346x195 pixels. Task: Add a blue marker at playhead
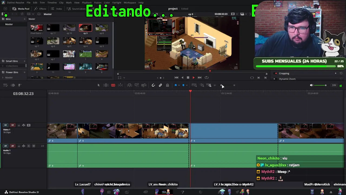183,85
